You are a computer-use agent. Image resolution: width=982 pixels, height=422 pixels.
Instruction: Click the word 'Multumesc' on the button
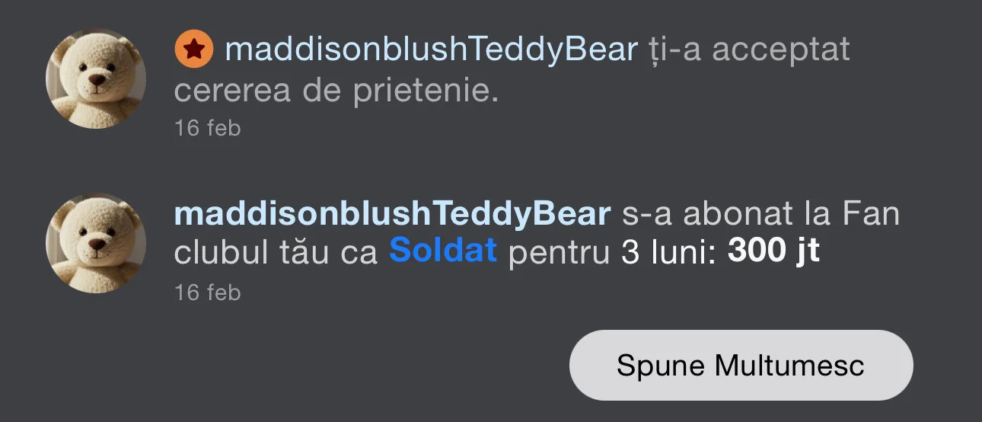[x=789, y=366]
